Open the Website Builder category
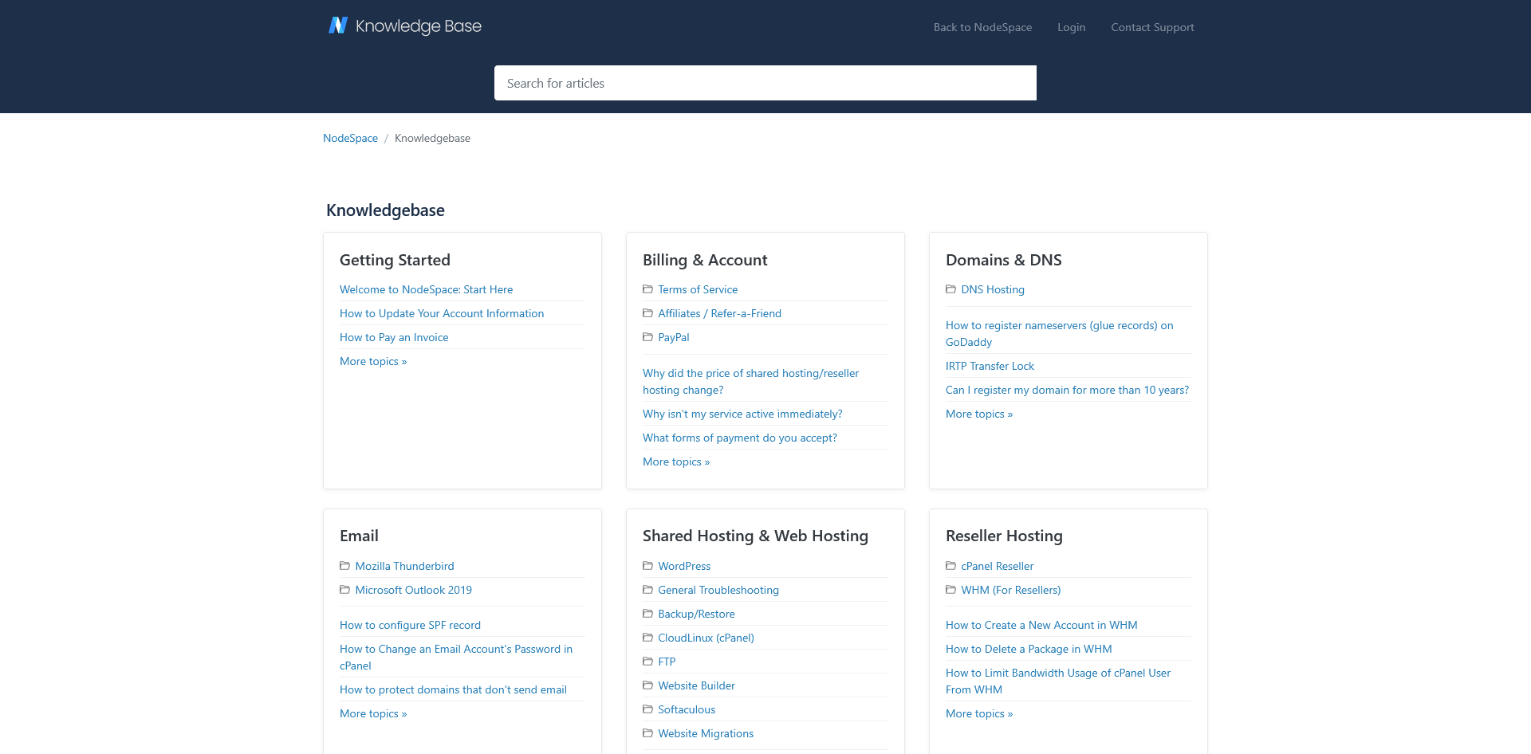The height and width of the screenshot is (754, 1531). [696, 685]
